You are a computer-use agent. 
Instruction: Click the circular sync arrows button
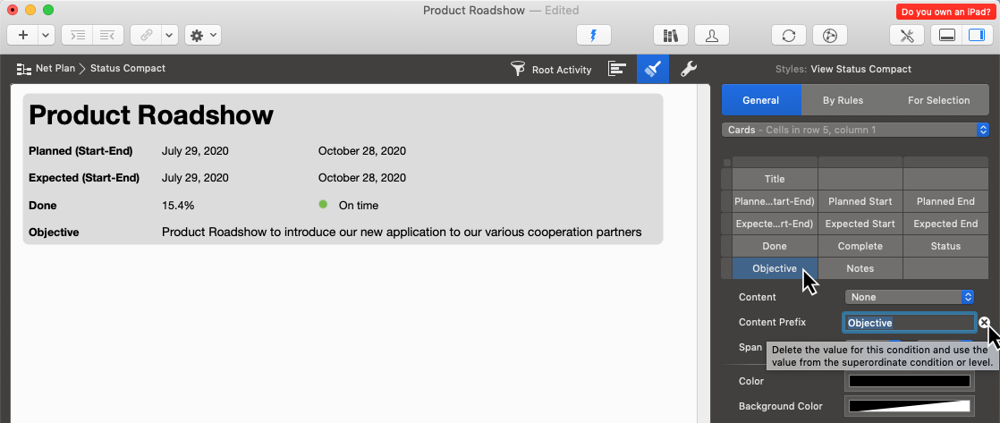[788, 35]
